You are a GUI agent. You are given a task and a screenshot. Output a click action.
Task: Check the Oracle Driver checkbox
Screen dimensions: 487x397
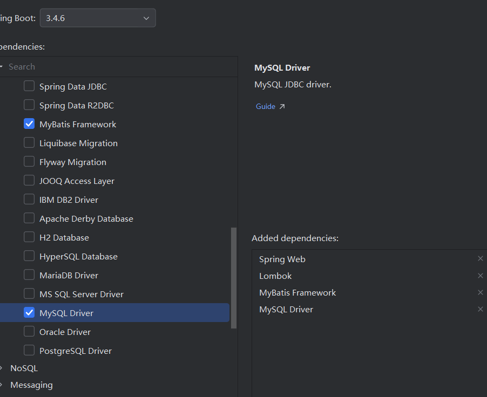pos(29,332)
